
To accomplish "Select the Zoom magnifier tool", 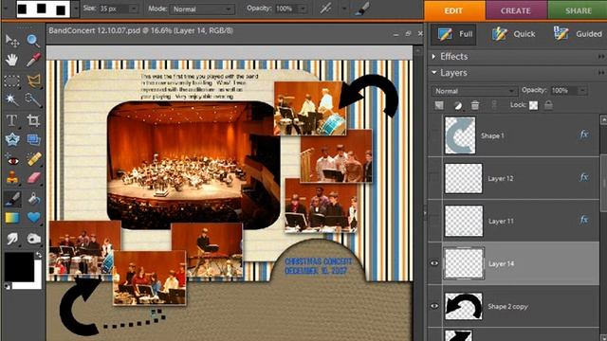I will click(33, 40).
